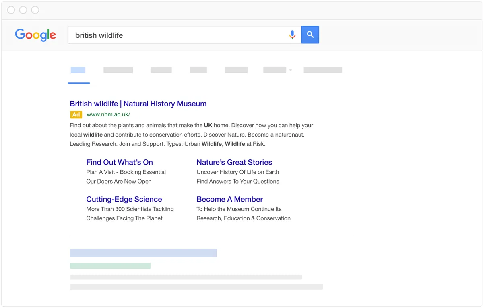Image resolution: width=483 pixels, height=308 pixels.
Task: Click the blue search magnifier button
Action: point(310,35)
